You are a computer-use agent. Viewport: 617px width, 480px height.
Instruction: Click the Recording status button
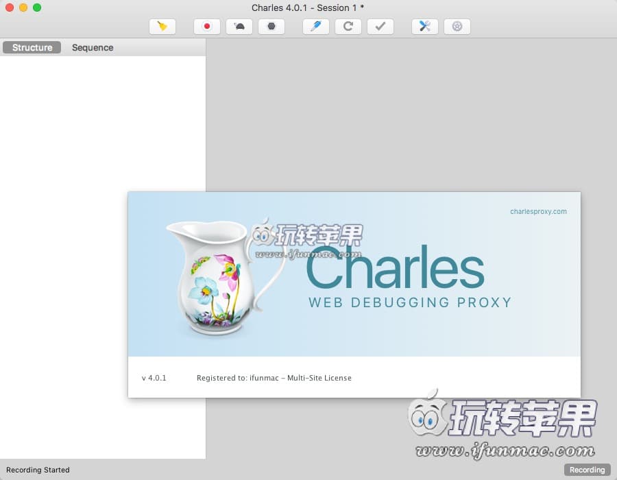pos(587,470)
